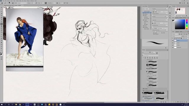This screenshot has height=106, width=189.
Task: Open the Photoshop icon in Windows taskbar
Action: [x=27, y=105]
